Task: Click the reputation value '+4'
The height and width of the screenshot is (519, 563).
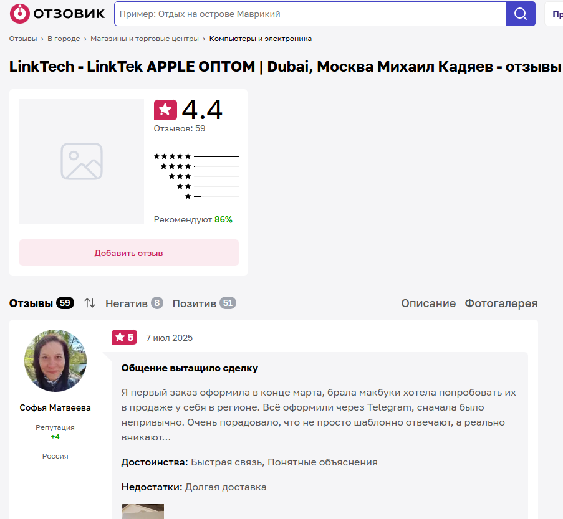Action: click(55, 437)
